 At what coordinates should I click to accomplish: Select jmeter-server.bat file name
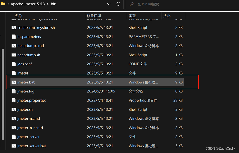32,146
